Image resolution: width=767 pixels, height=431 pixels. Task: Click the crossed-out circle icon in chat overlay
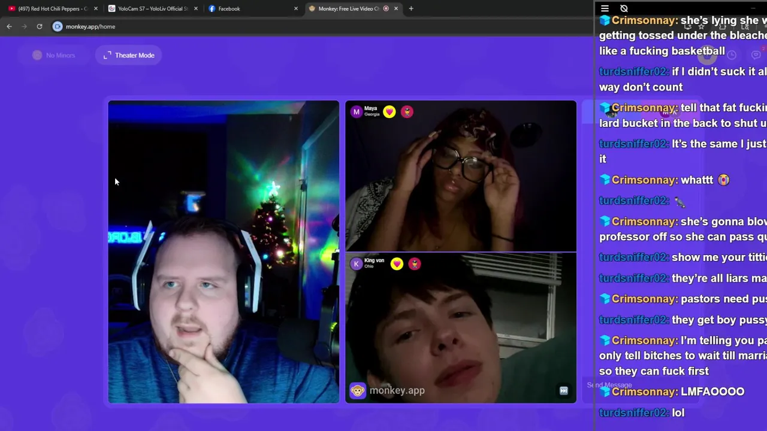tap(624, 8)
